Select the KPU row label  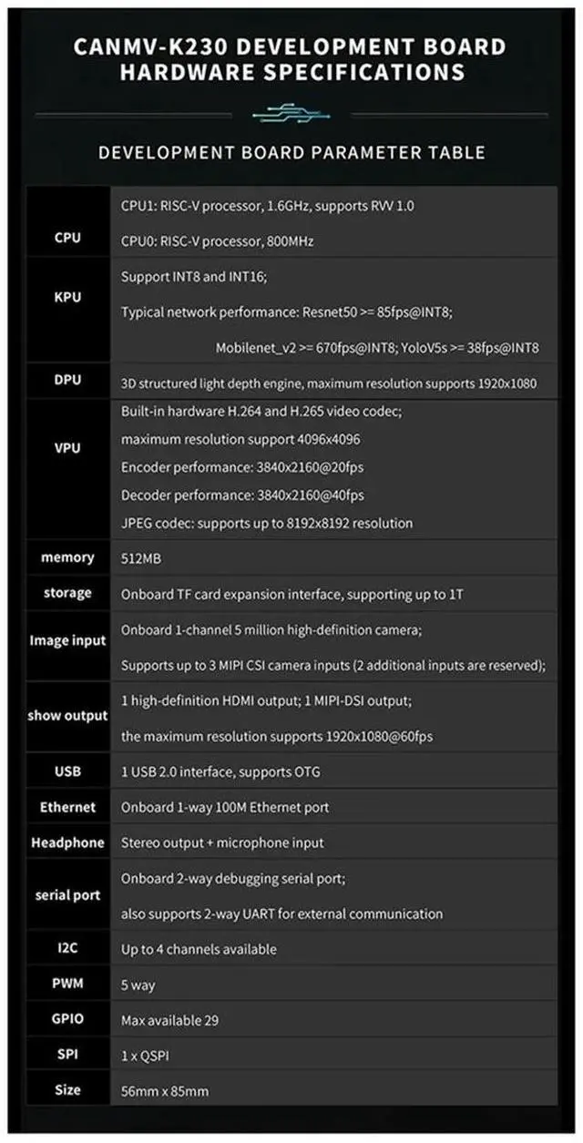(67, 297)
